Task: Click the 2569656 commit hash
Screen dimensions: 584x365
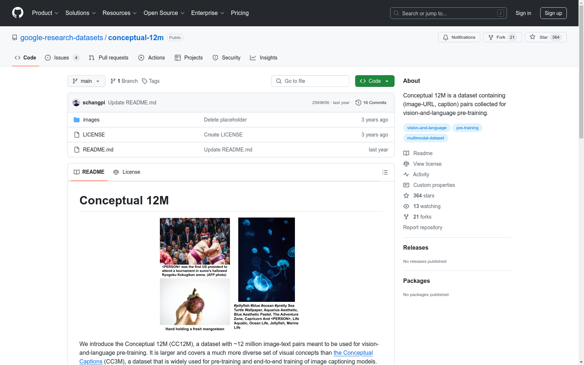Action: (320, 103)
